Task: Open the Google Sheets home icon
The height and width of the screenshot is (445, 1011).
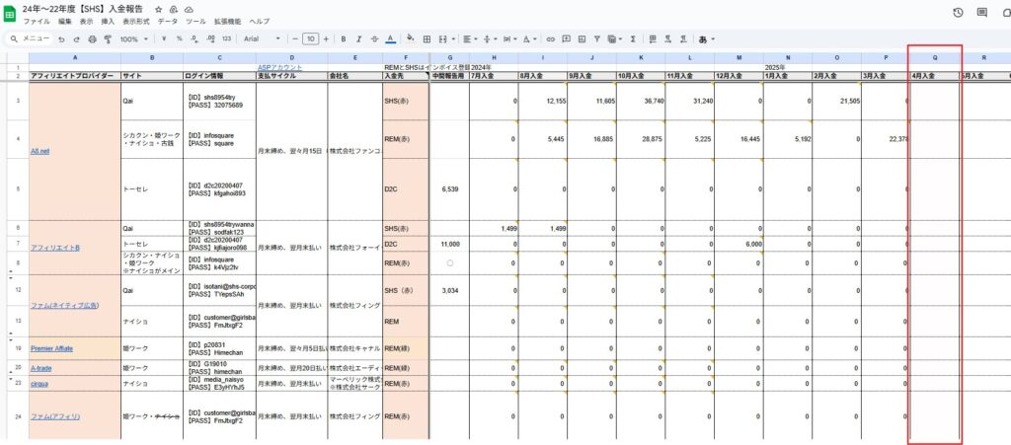Action: coord(10,15)
